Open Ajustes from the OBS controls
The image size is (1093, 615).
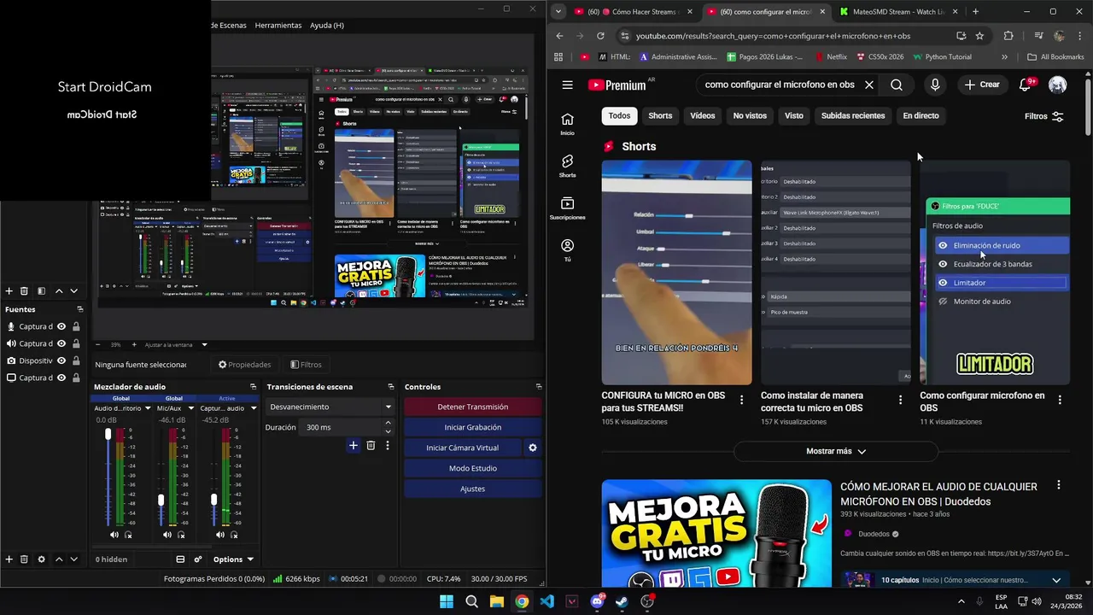tap(472, 489)
